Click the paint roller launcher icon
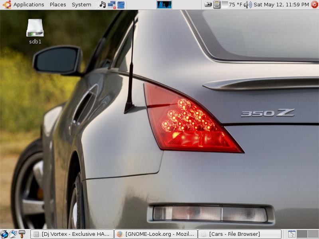Viewport: 319px width, 239px height. [x=22, y=234]
